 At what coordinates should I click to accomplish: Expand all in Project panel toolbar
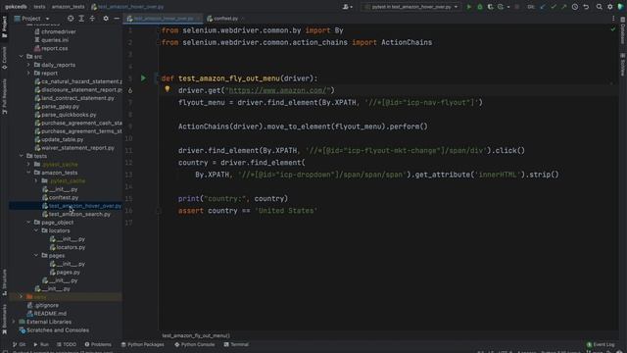[x=81, y=19]
